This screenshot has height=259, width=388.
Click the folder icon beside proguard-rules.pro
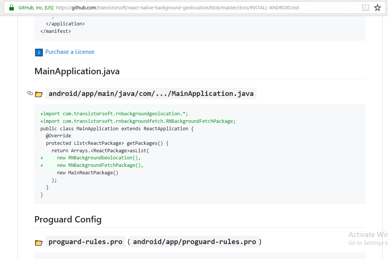coord(38,242)
